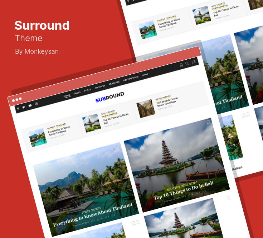
Task: Open large 'Everything to Know About Thailand' title
Action: click(x=93, y=214)
